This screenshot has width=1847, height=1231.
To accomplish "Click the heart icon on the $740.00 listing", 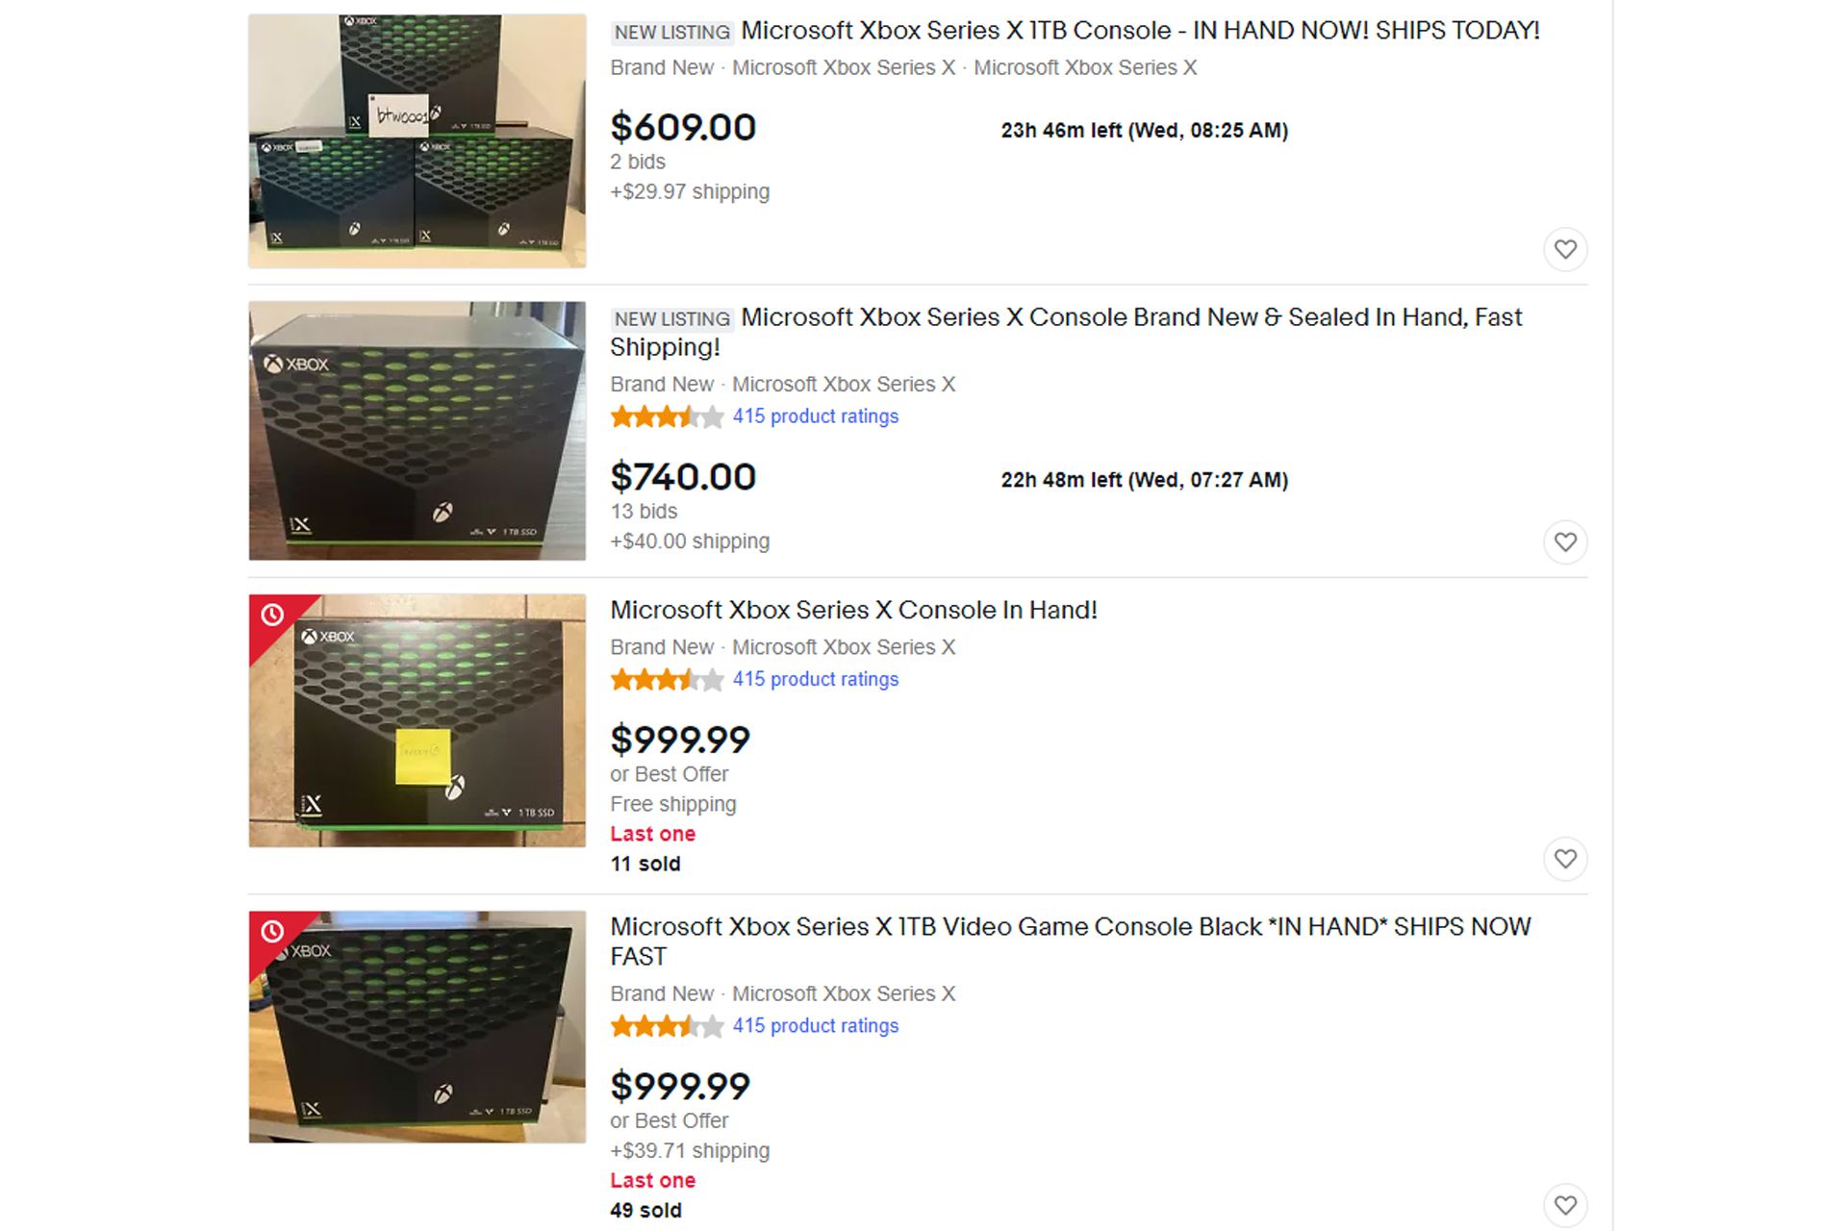I will point(1565,541).
